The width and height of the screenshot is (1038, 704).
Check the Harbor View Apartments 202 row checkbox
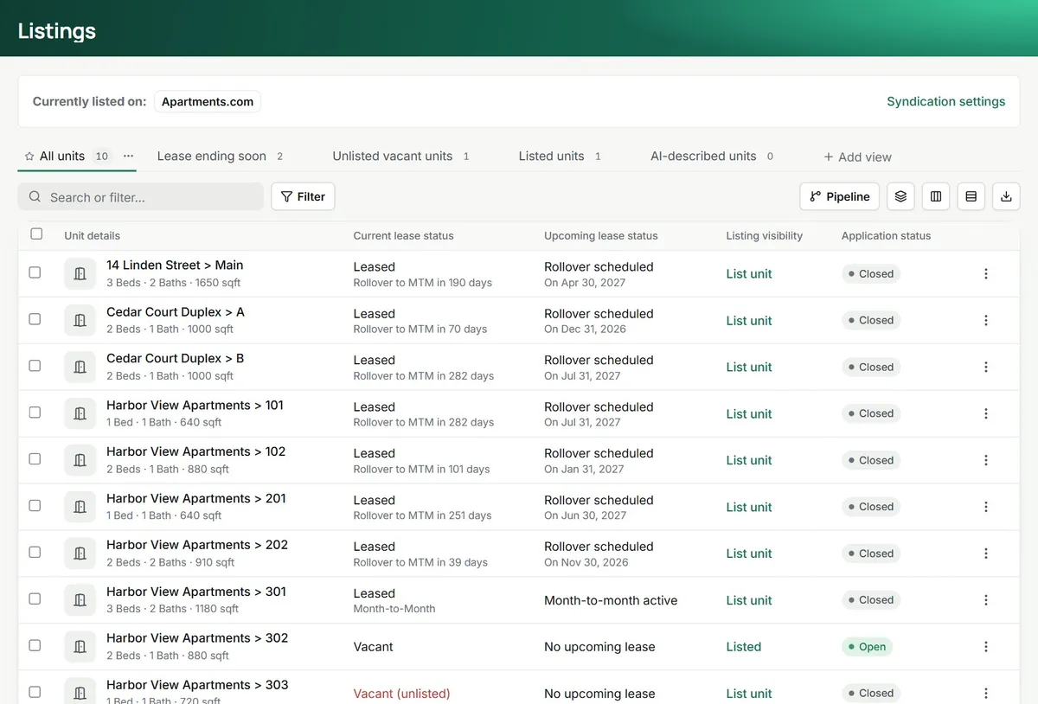[x=35, y=553]
